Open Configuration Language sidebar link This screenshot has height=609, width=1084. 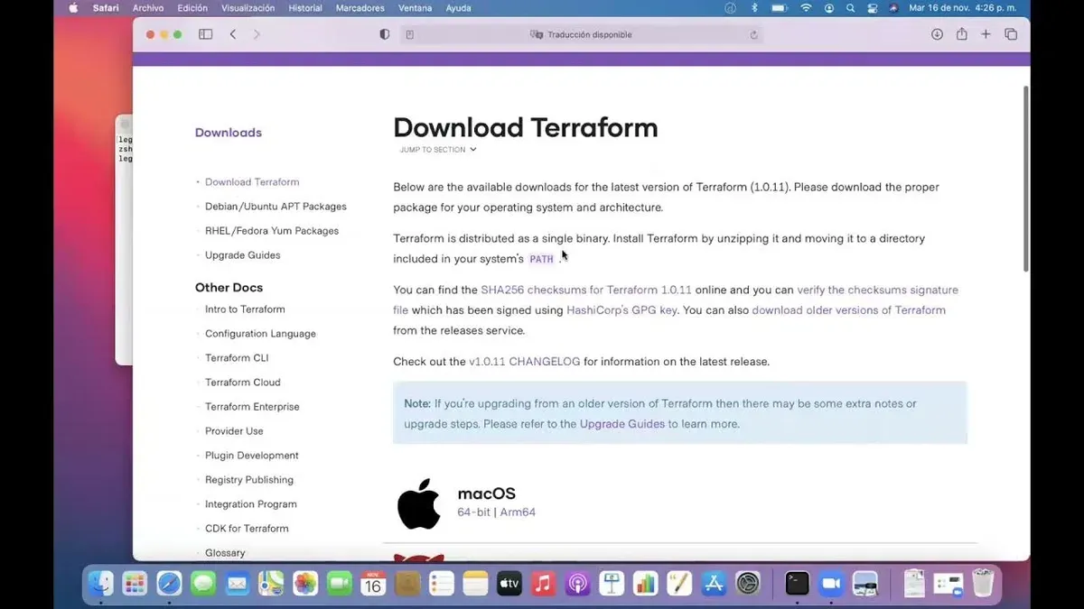260,334
